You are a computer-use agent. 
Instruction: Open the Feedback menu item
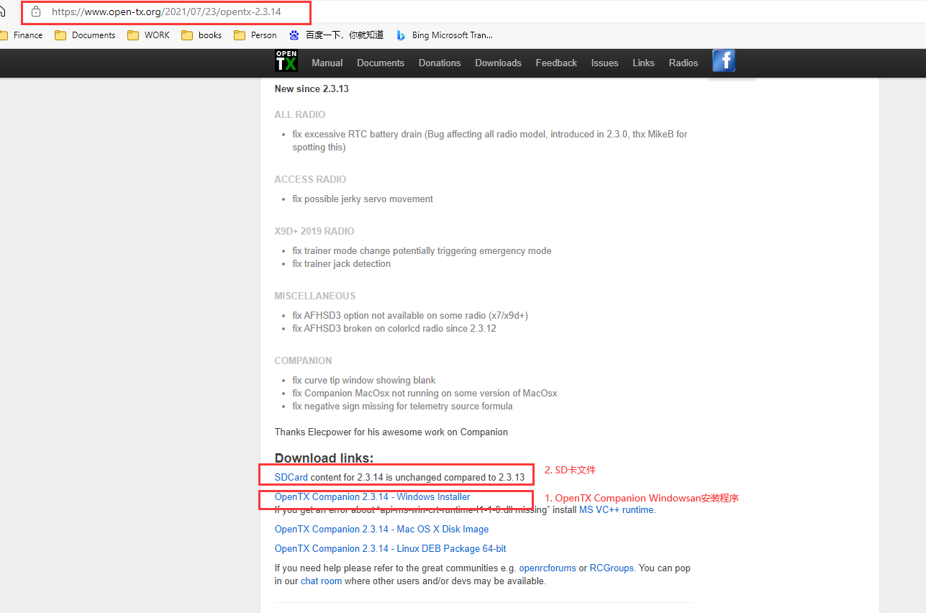click(556, 63)
